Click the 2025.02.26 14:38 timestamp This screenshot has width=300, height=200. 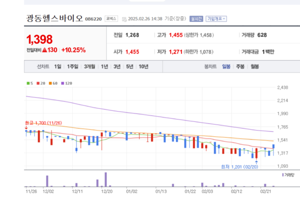tap(145, 19)
